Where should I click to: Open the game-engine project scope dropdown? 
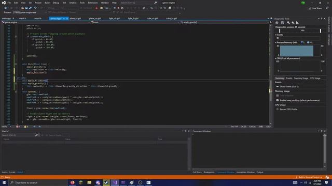tap(46, 22)
